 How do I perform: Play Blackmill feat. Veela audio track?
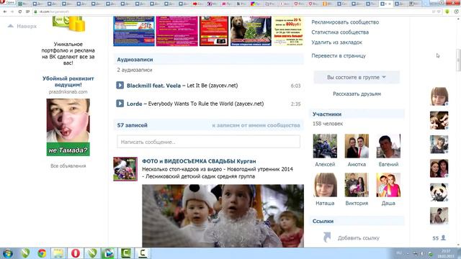tap(120, 86)
